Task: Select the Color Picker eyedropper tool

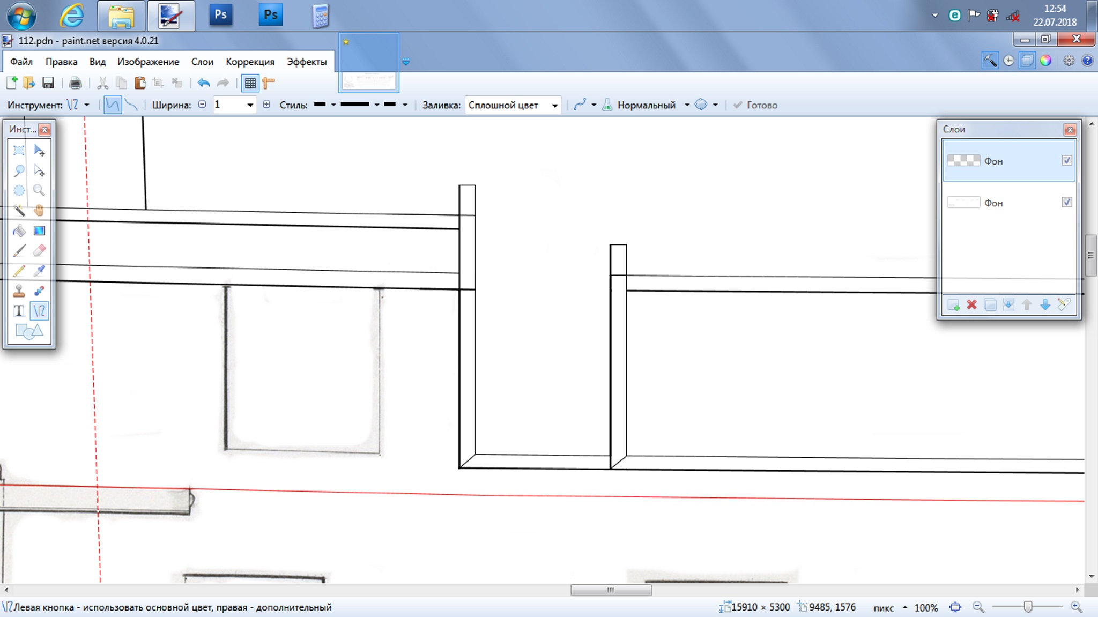Action: [39, 271]
